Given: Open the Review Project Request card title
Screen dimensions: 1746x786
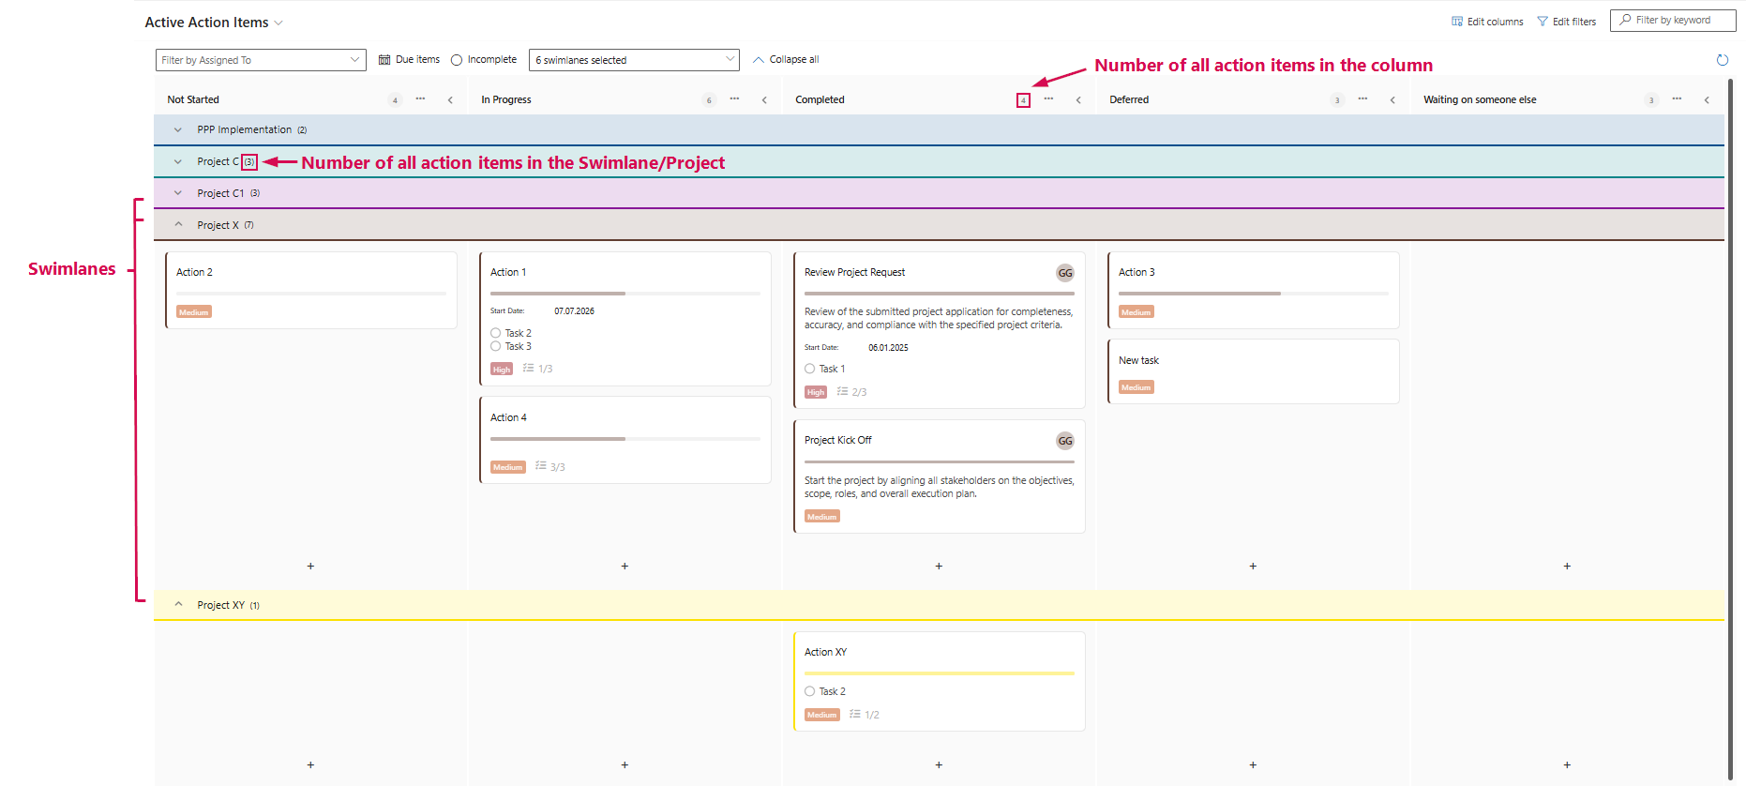Looking at the screenshot, I should pos(854,272).
